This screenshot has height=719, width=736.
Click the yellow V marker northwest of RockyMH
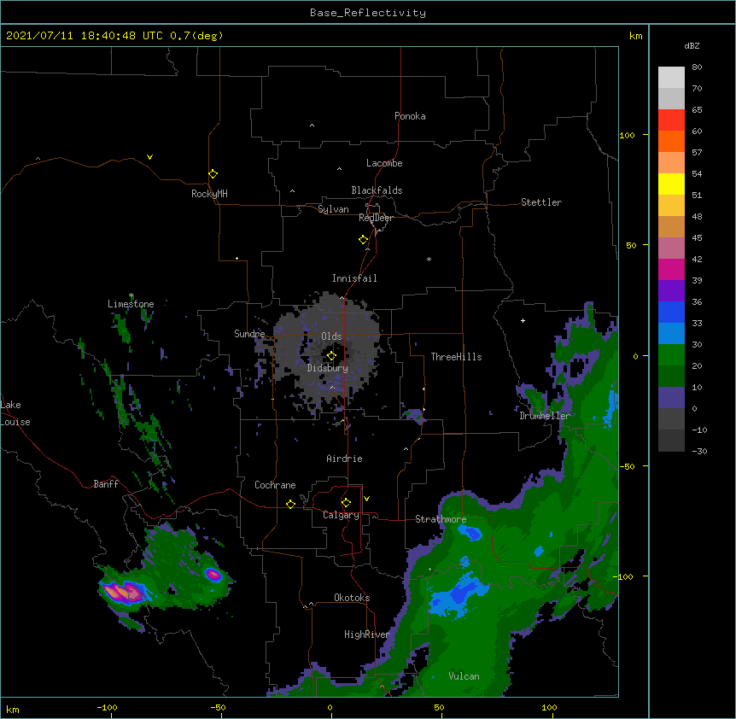149,157
